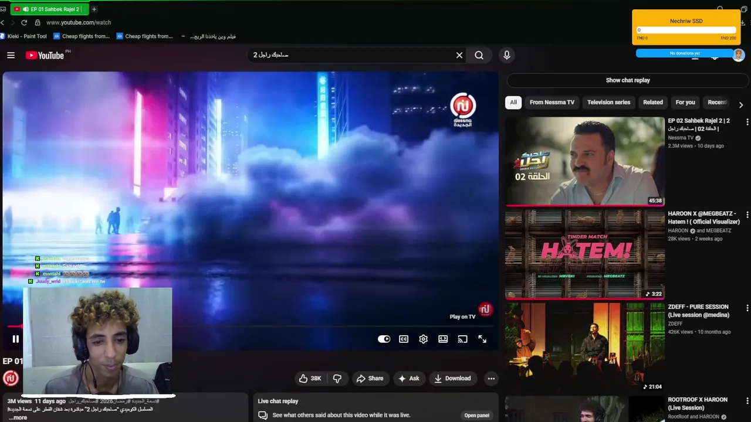Select the All filter chip
This screenshot has width=751, height=422.
[513, 102]
